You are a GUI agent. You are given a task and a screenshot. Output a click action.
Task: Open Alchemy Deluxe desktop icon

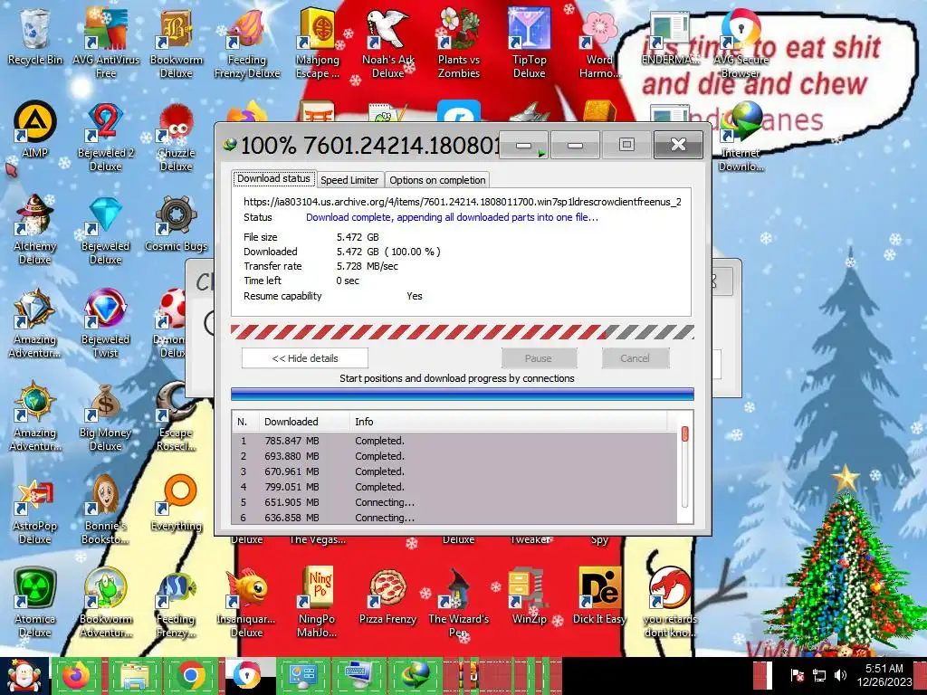tap(35, 229)
